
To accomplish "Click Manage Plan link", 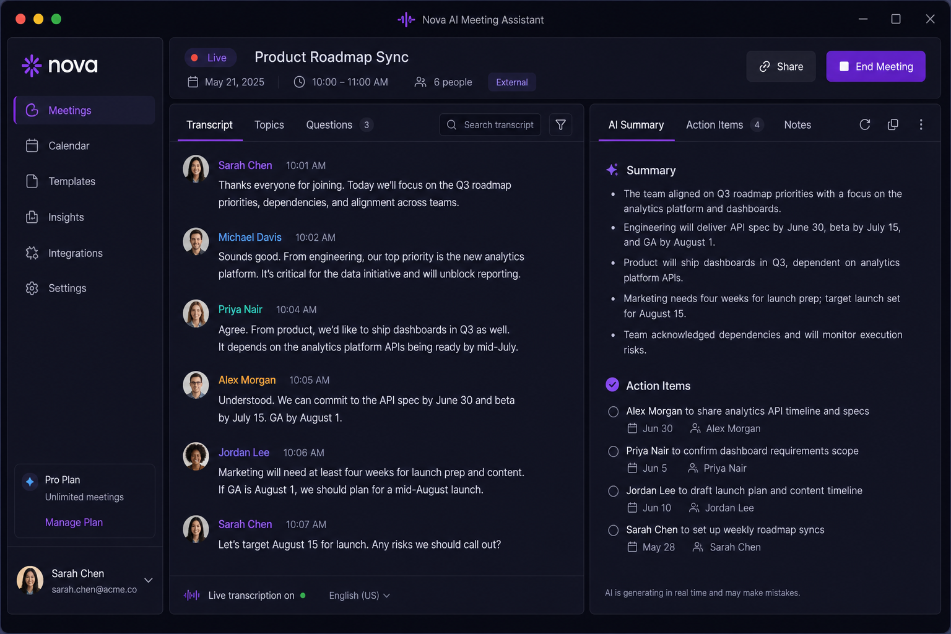I will click(x=74, y=523).
